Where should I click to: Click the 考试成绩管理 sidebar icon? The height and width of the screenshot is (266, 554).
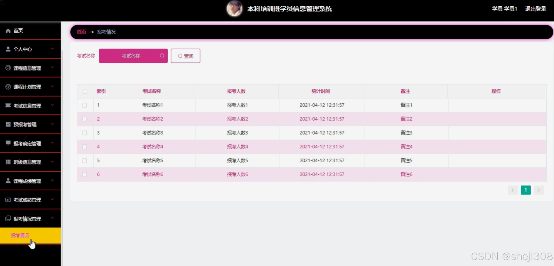8,200
